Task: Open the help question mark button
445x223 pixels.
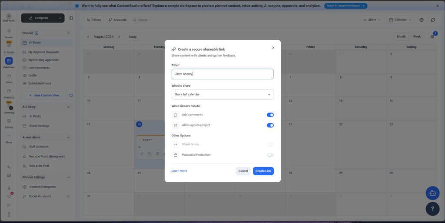Action: [x=432, y=209]
